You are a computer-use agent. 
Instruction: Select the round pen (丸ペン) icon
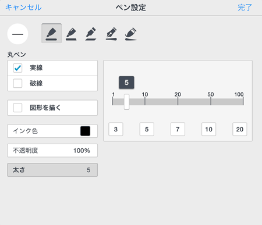[51, 33]
